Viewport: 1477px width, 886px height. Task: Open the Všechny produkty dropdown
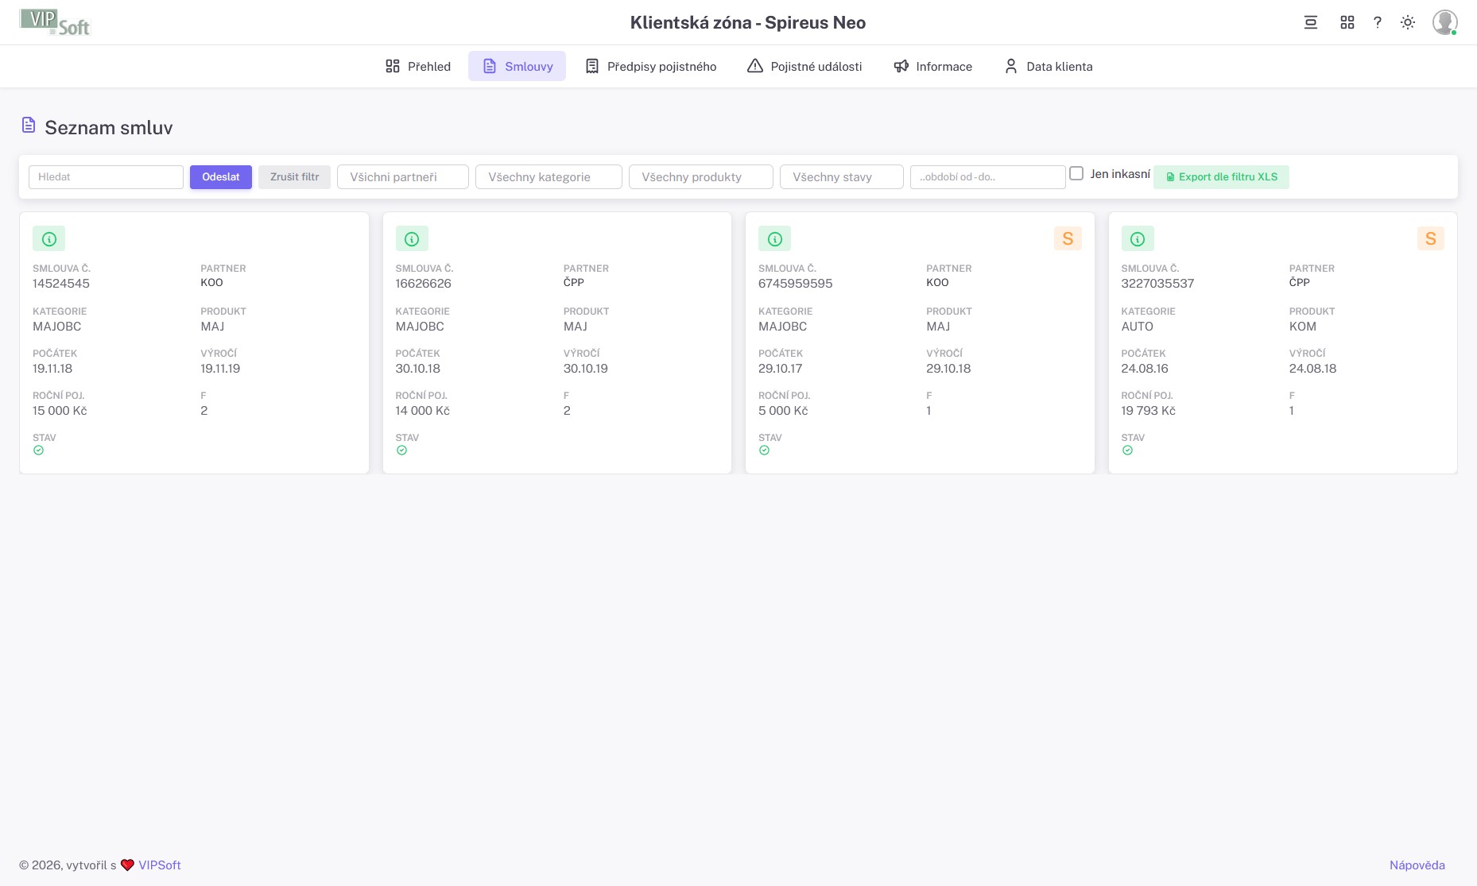(x=701, y=177)
